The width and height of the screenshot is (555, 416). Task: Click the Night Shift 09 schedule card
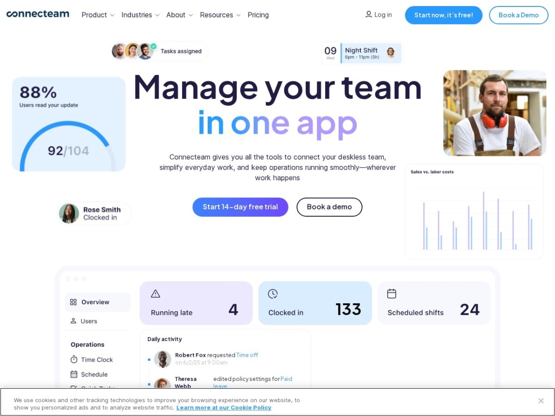tap(362, 53)
